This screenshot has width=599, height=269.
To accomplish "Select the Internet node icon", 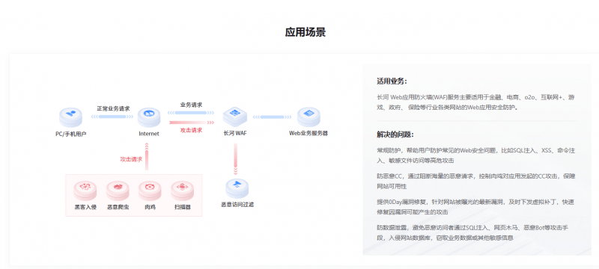I will pos(149,117).
